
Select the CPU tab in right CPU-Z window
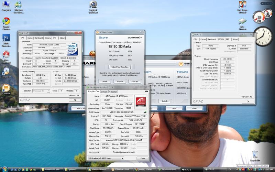coord(195,39)
